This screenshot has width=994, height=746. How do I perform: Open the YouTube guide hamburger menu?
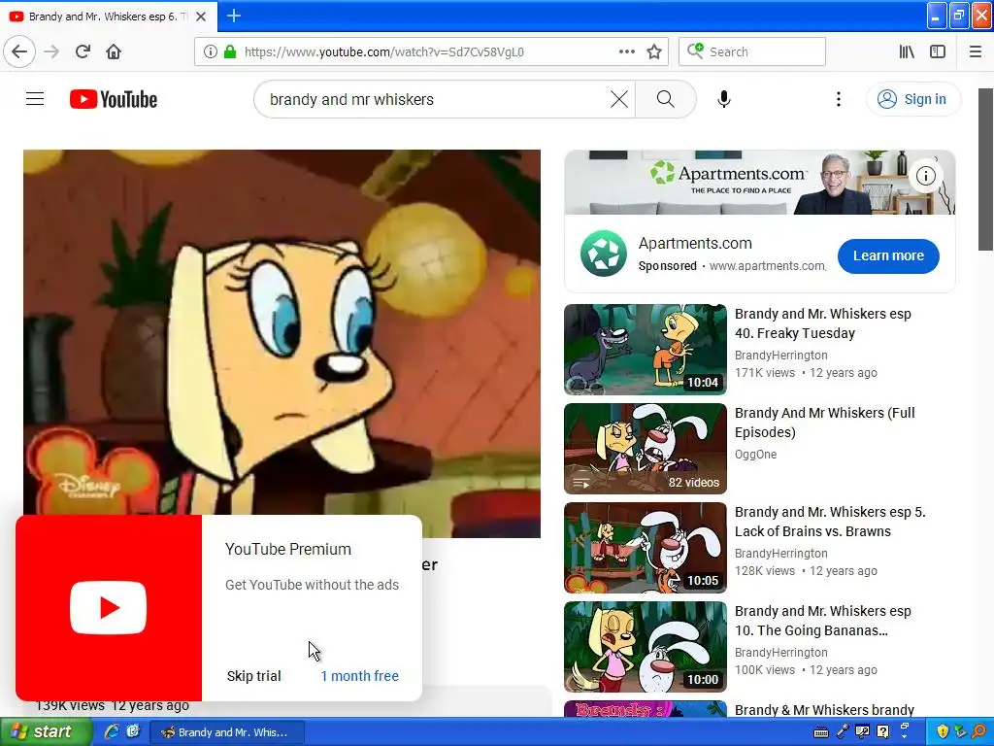point(35,99)
